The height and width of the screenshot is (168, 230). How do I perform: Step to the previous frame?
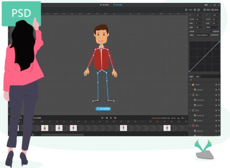tap(107, 118)
